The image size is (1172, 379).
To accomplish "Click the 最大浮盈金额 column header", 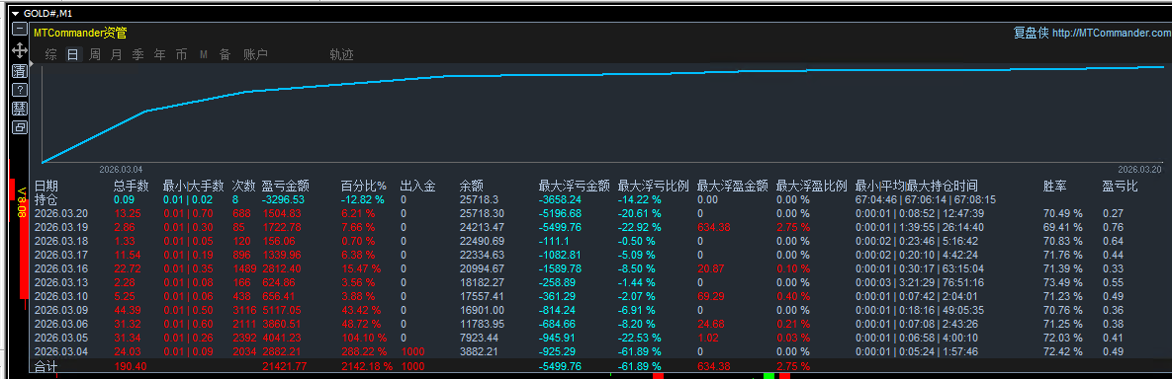I will click(733, 186).
